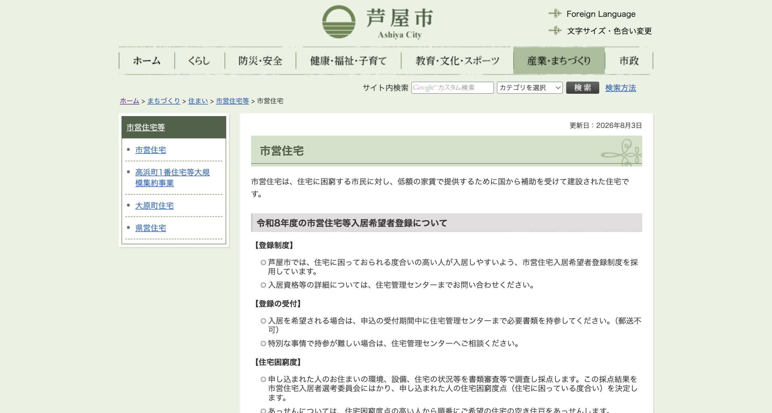
Task: Click the サイト内検索 label
Action: pyautogui.click(x=385, y=88)
